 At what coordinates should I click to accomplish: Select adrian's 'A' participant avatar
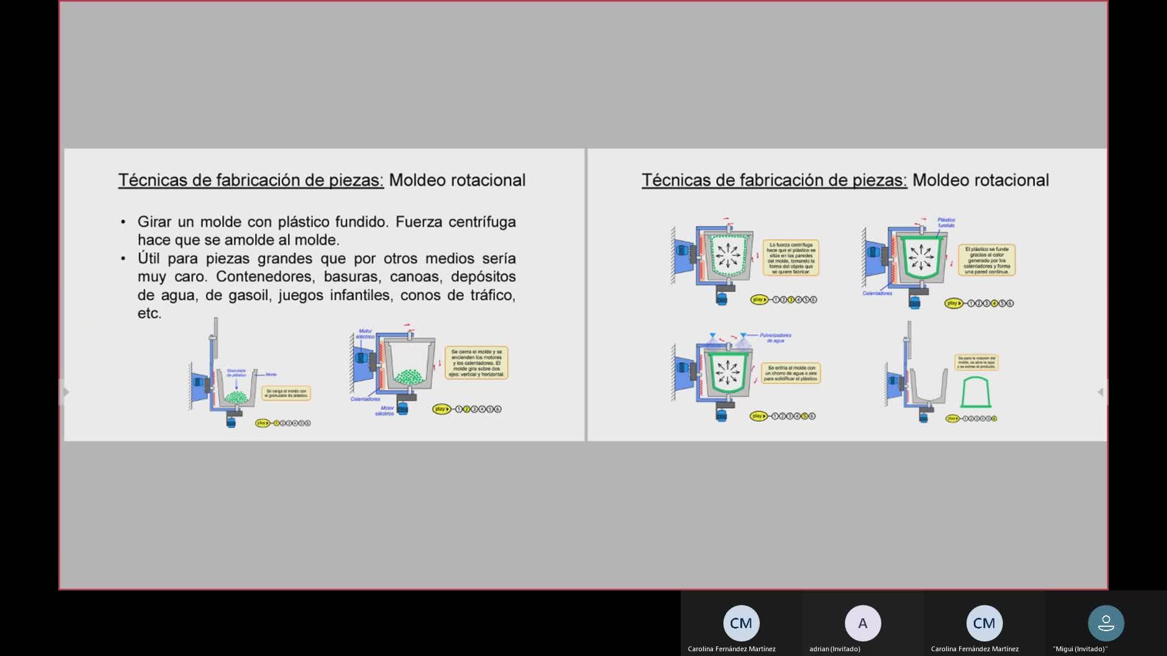tap(862, 623)
